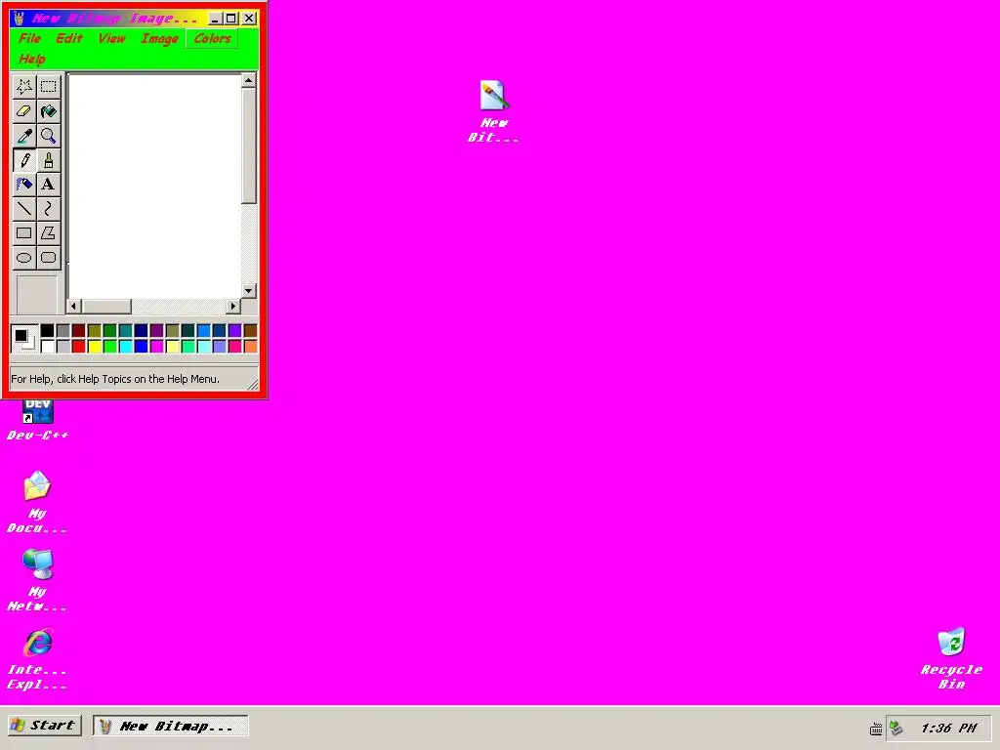
Task: Choose the Rectangle shape tool
Action: (x=24, y=233)
